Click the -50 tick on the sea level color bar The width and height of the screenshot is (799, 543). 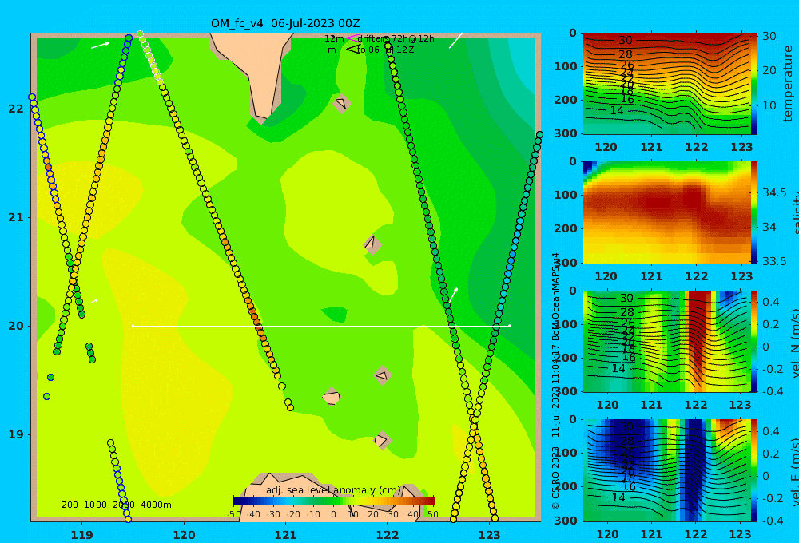point(234,514)
